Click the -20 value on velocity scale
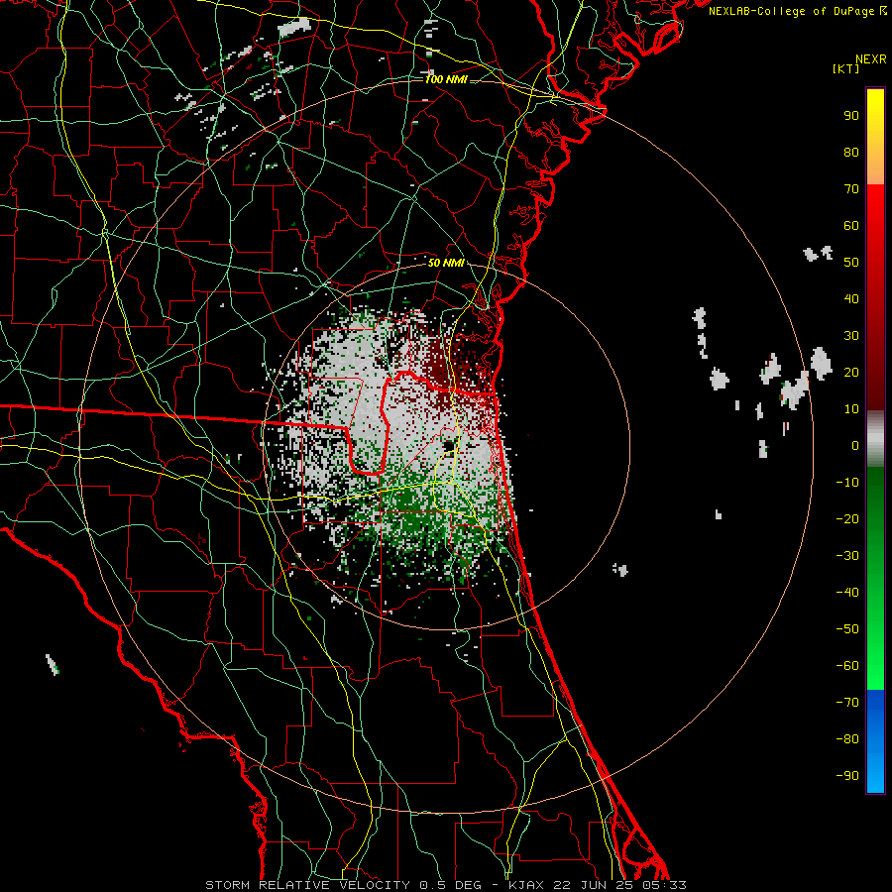 (847, 519)
